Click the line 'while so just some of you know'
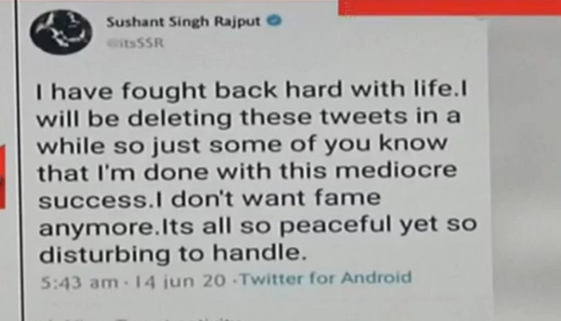Viewport: 561px width, 321px height. (x=242, y=145)
